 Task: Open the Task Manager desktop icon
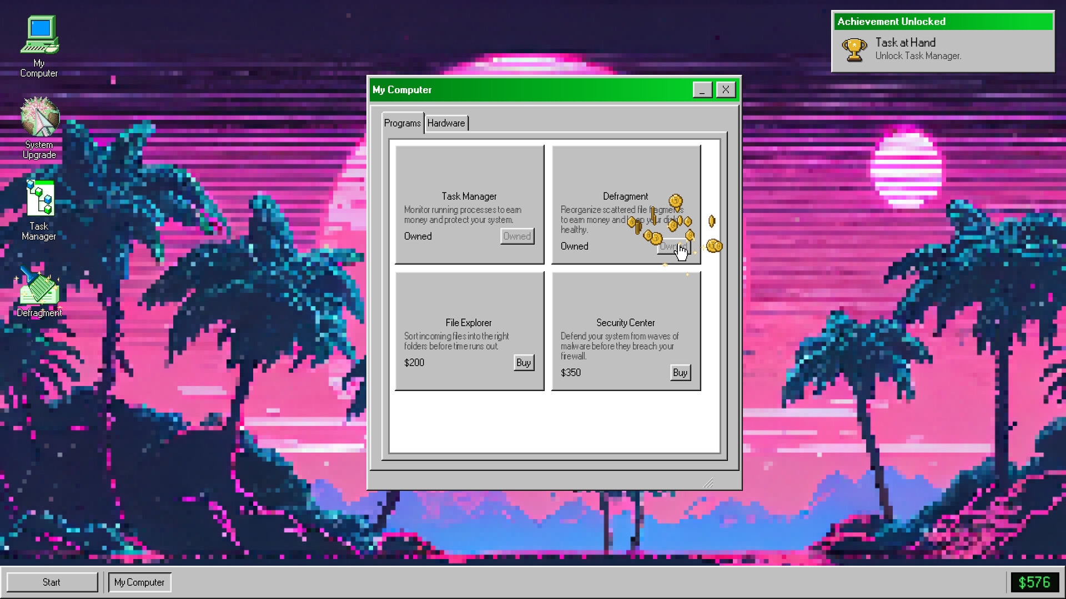coord(39,210)
